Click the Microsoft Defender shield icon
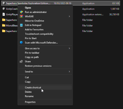123x109 pixels. click(21, 42)
